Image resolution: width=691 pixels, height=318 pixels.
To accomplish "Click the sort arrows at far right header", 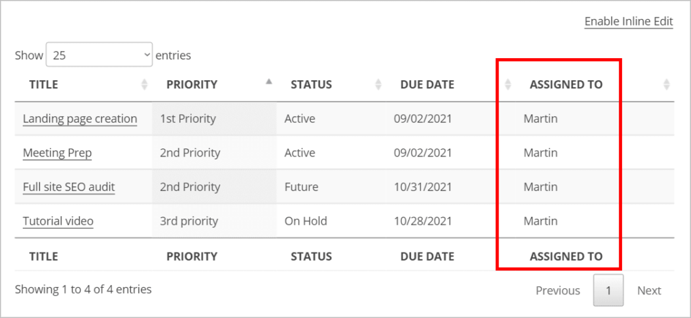I will [x=666, y=84].
